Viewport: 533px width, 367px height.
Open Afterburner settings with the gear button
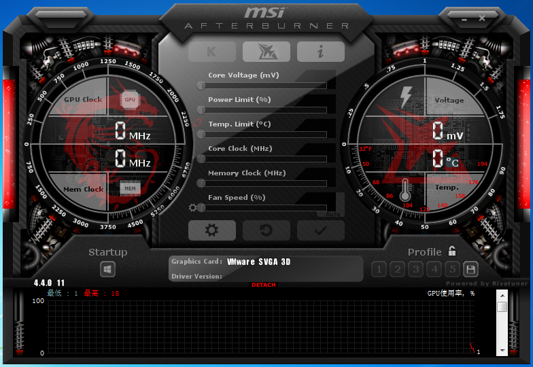pos(212,230)
